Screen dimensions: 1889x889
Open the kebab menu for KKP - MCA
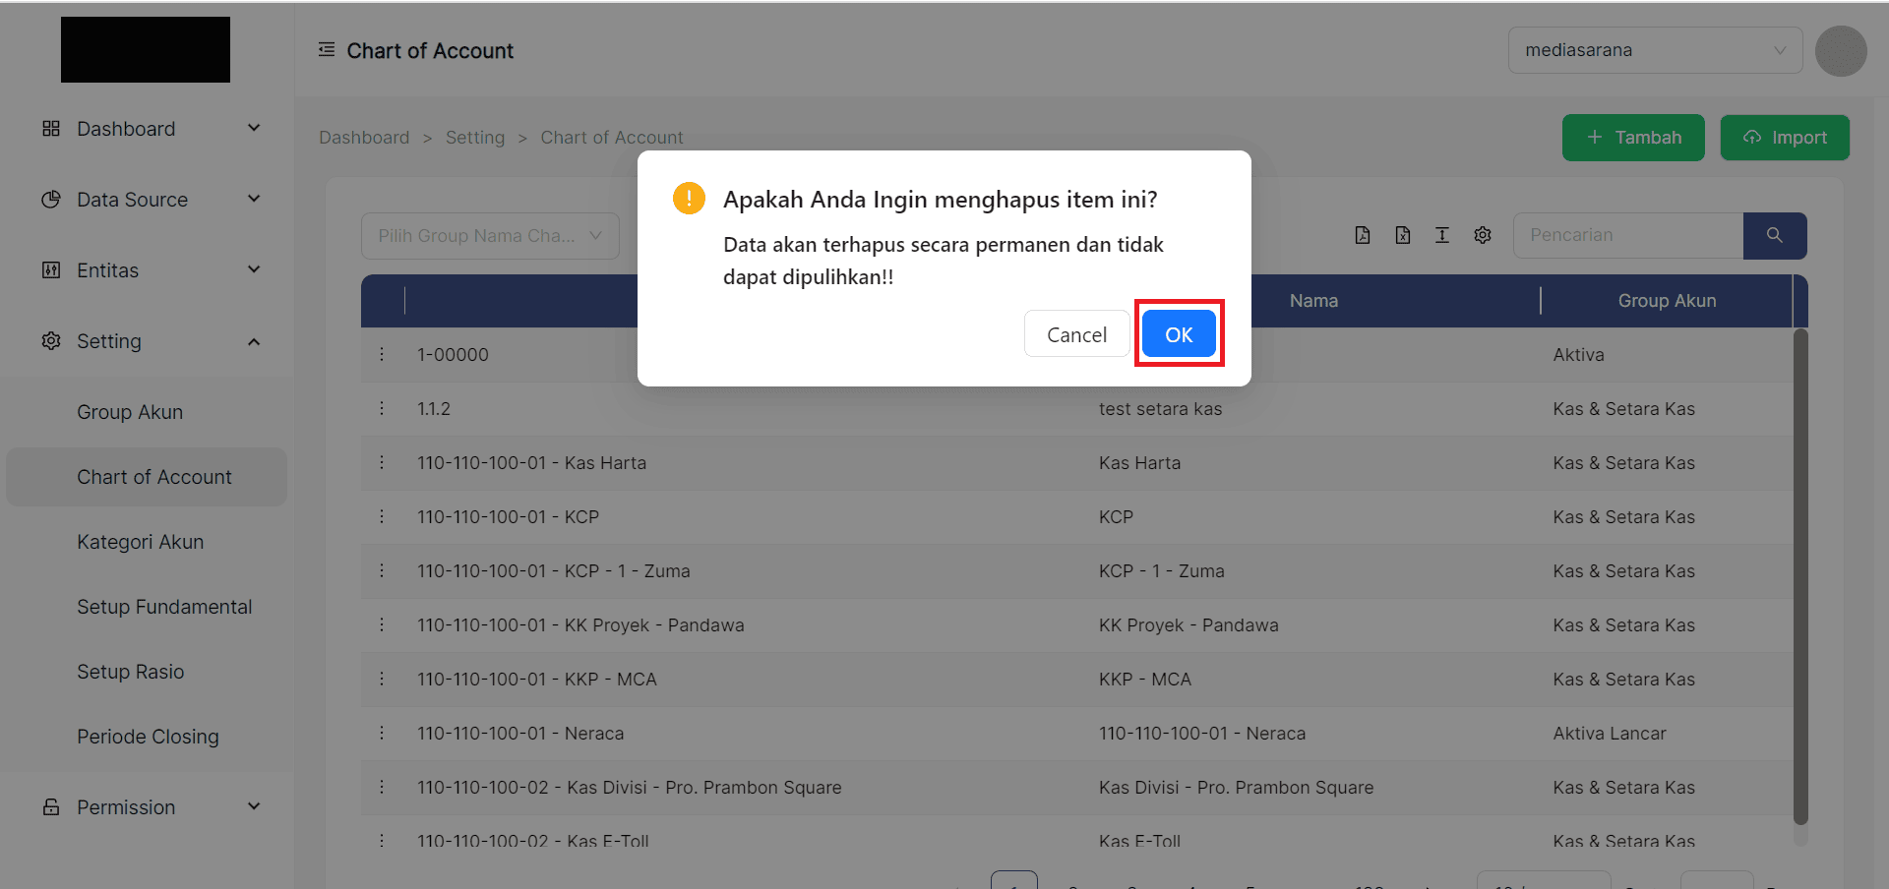coord(382,679)
